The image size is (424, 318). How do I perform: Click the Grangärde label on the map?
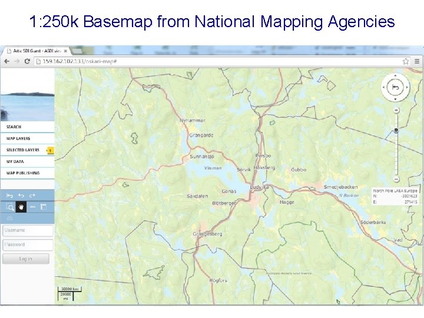point(201,135)
